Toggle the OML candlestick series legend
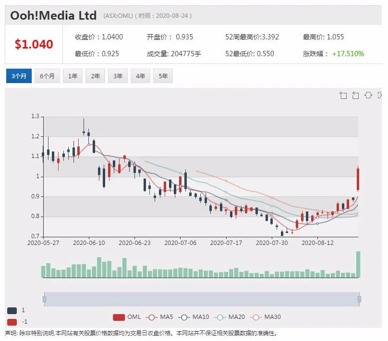The image size is (388, 341). pos(126,317)
